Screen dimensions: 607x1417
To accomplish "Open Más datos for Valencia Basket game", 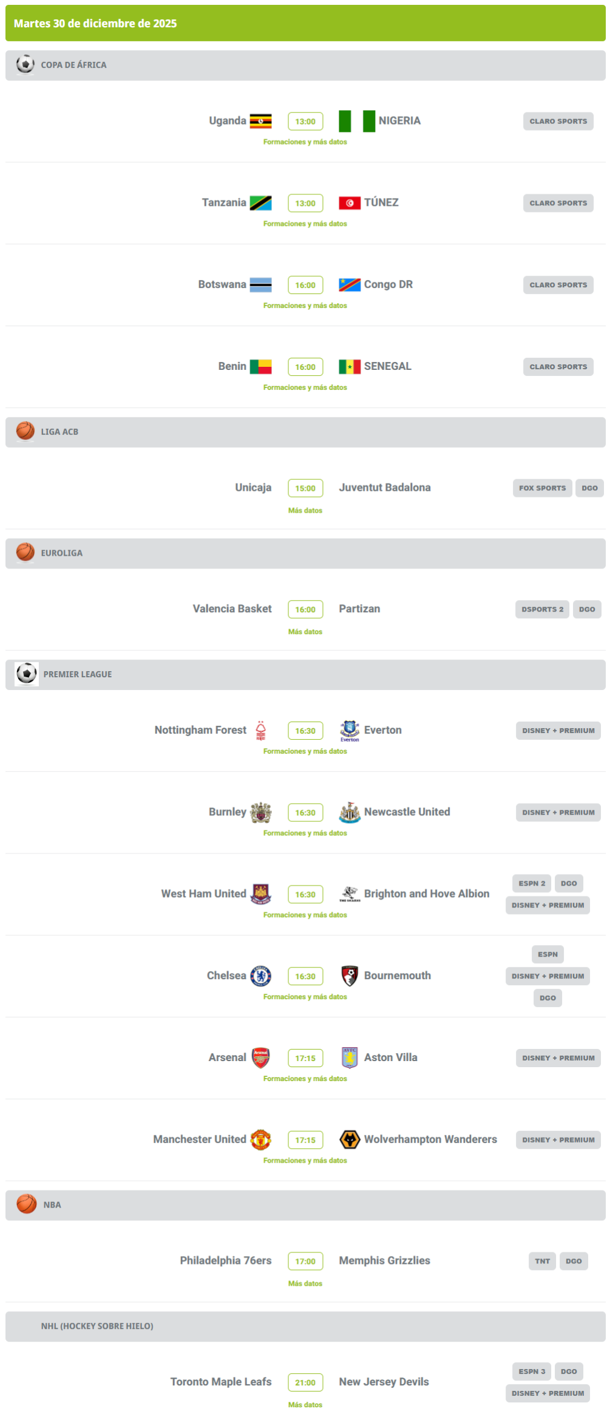I will tap(305, 632).
